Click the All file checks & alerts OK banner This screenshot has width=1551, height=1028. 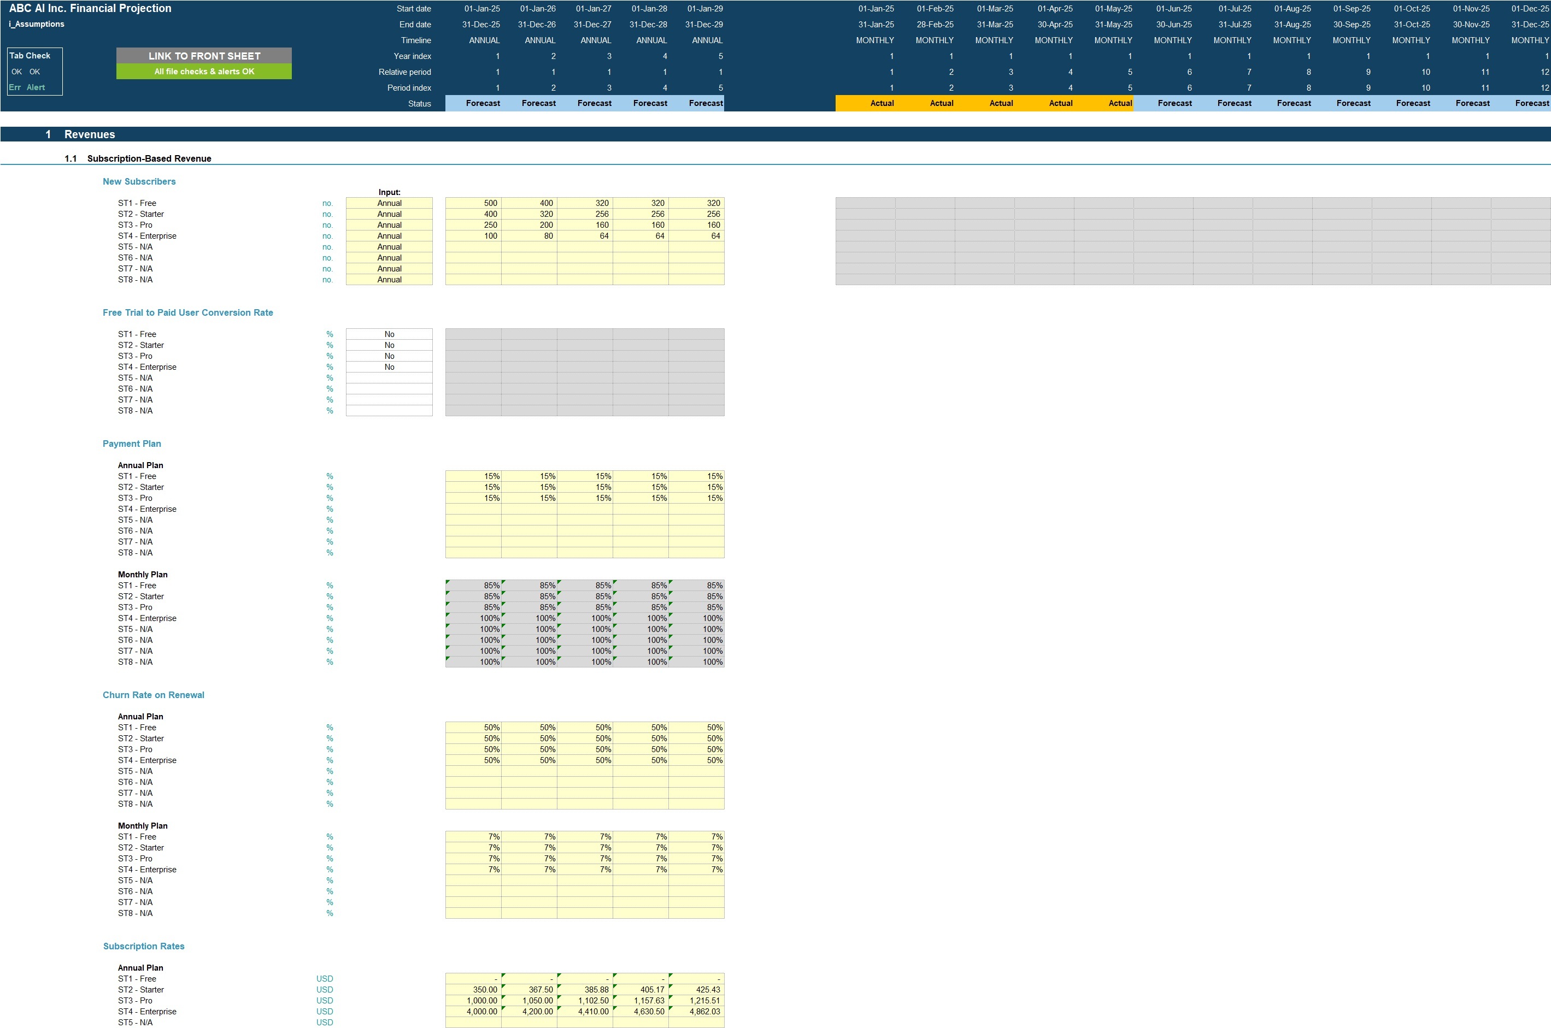point(204,72)
